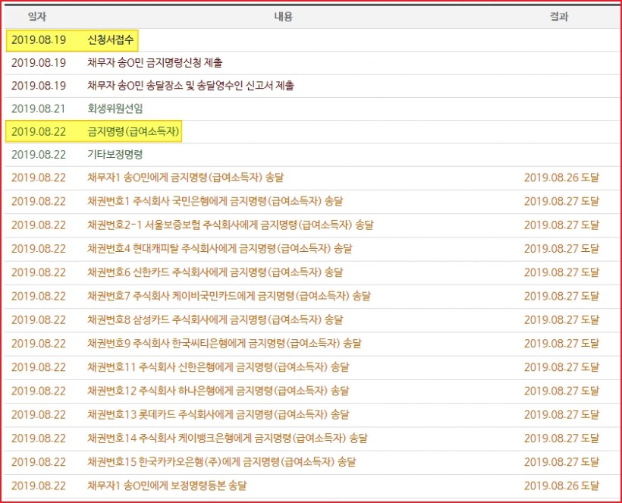Select 채권번호15 한국카카오은행 송달 row
Viewport: 622px width, 503px height.
(x=313, y=462)
